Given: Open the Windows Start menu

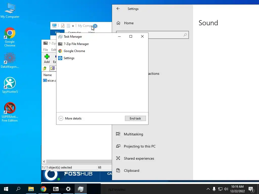Looking at the screenshot, I should tap(6, 189).
